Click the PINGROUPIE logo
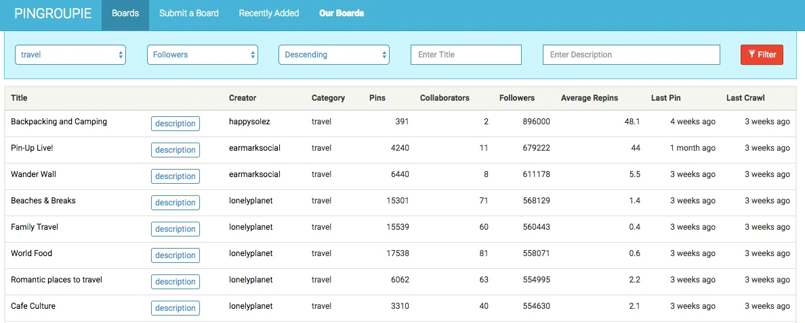This screenshot has height=323, width=805. [x=53, y=14]
